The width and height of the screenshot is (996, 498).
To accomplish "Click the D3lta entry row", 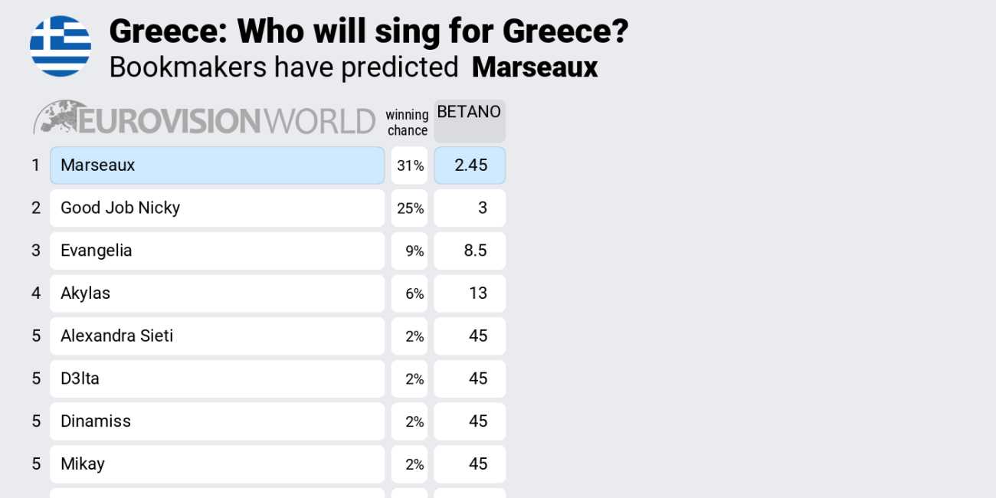I will pyautogui.click(x=217, y=378).
